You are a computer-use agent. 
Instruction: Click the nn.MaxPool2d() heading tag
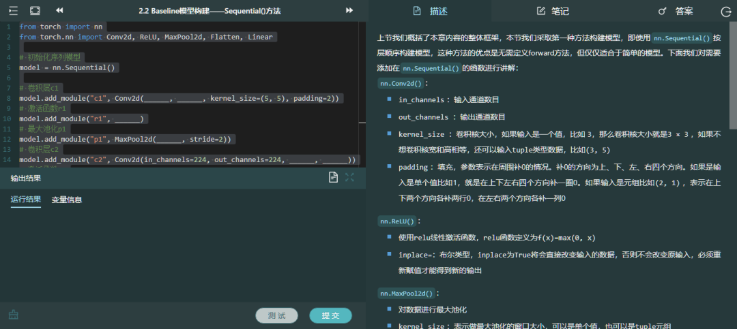(407, 294)
